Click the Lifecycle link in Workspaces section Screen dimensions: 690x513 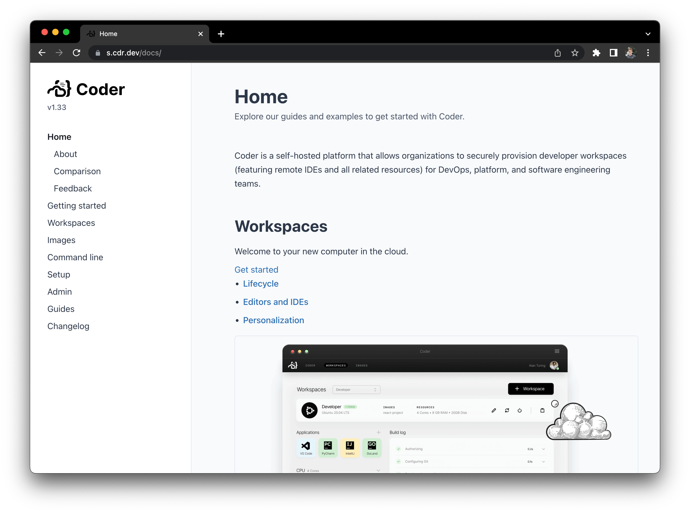click(x=260, y=283)
